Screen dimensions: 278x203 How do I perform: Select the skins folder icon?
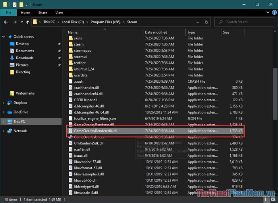[71, 38]
